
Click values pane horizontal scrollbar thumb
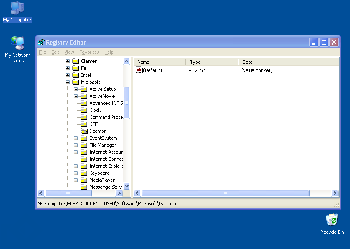click(x=225, y=193)
